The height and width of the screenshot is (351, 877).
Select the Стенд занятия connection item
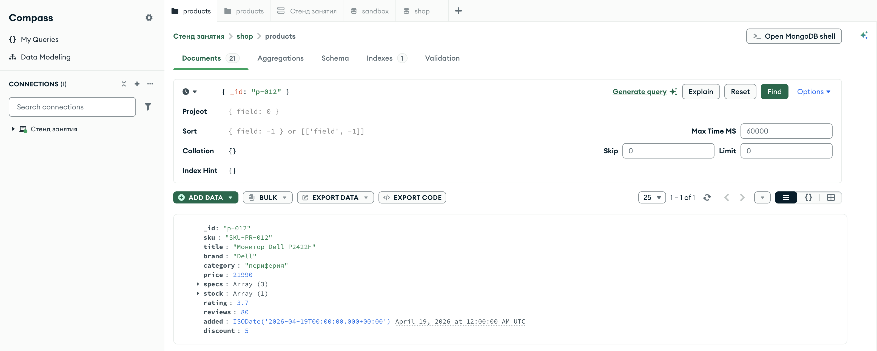pyautogui.click(x=54, y=129)
